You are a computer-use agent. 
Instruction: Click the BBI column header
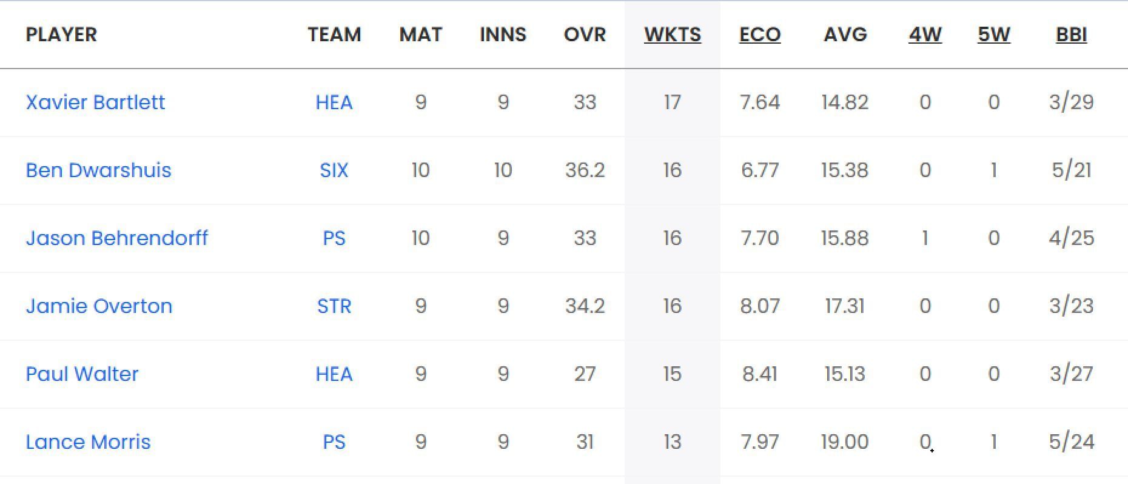(x=1071, y=35)
